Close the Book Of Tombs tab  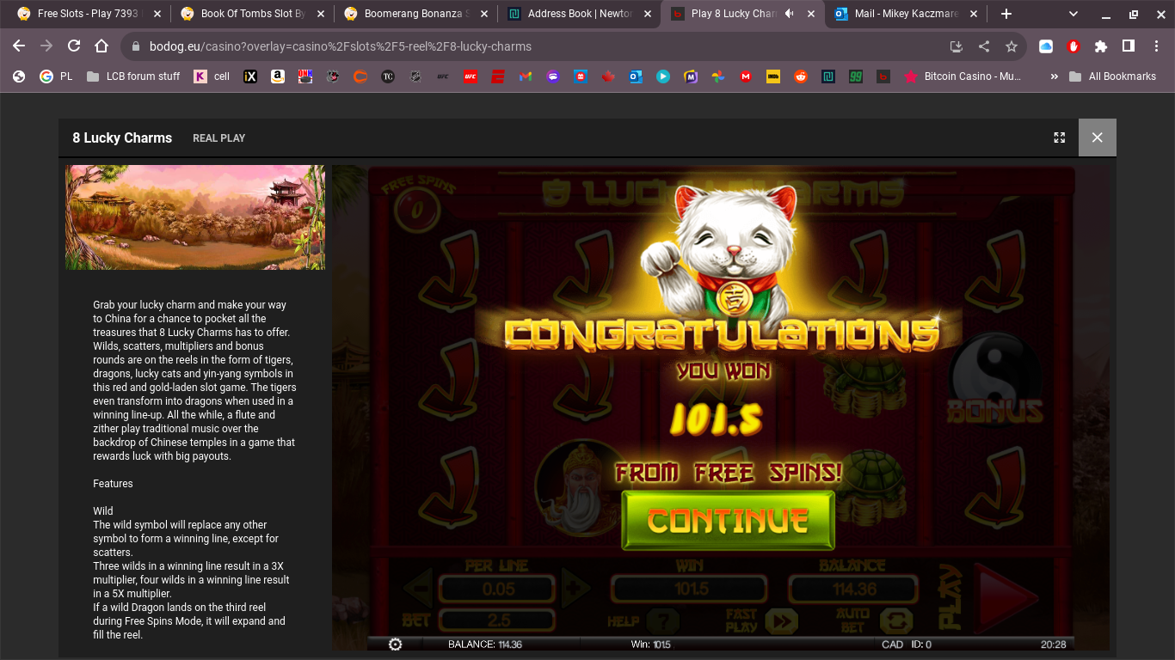click(x=320, y=14)
